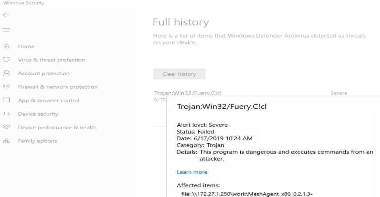Open App & browser control
The width and height of the screenshot is (380, 197).
pos(49,100)
